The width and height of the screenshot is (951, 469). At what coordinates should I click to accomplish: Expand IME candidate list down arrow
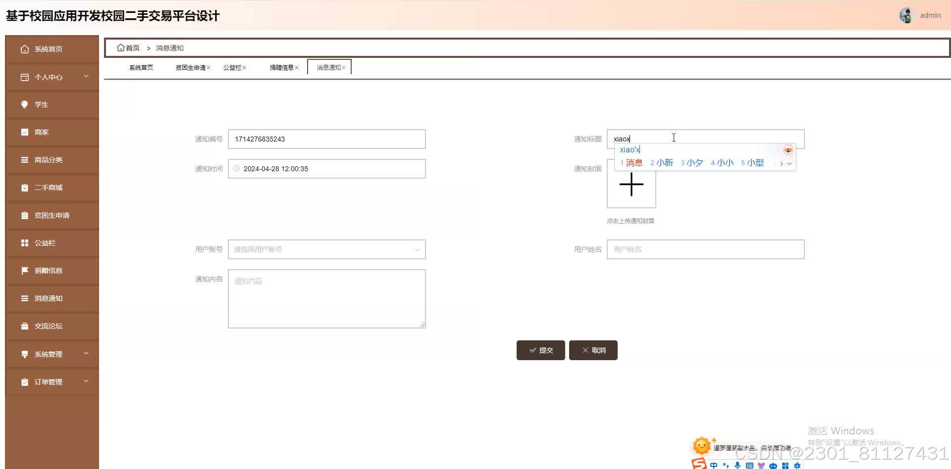coord(790,164)
